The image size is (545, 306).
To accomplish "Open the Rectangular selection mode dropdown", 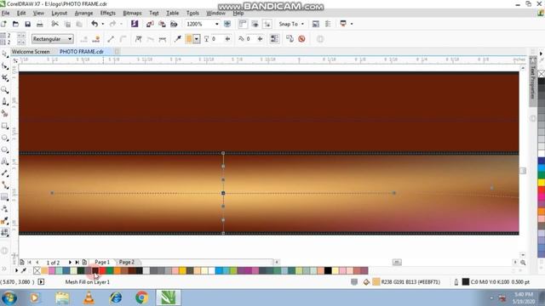I will point(53,39).
